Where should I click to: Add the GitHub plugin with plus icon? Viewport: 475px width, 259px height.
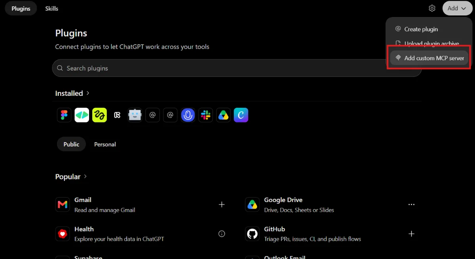point(411,234)
